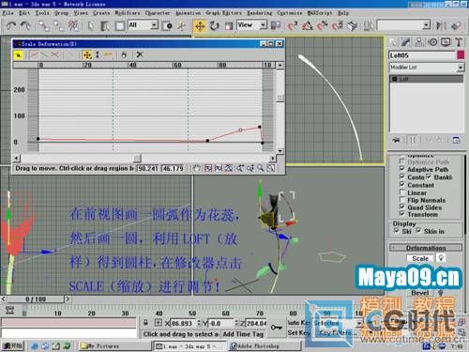Select the Select and Rotate tool
Screen dimensions: 469x352
[x=215, y=25]
